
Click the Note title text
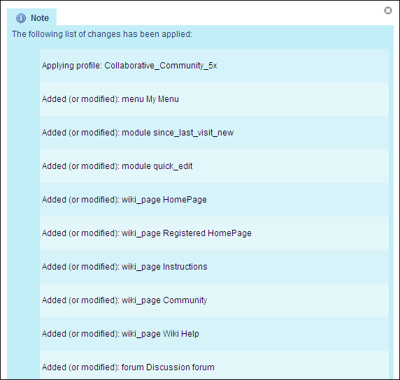click(40, 18)
